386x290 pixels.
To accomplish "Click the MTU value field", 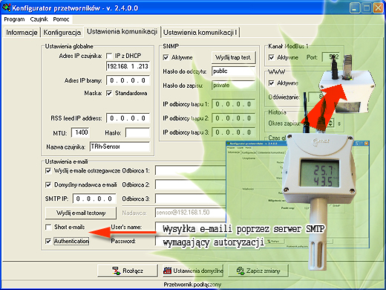I will [80, 132].
